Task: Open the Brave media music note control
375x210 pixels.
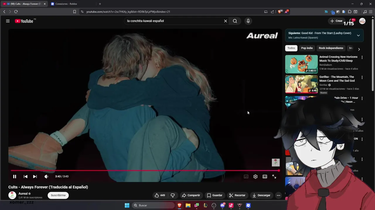Action: click(365, 12)
